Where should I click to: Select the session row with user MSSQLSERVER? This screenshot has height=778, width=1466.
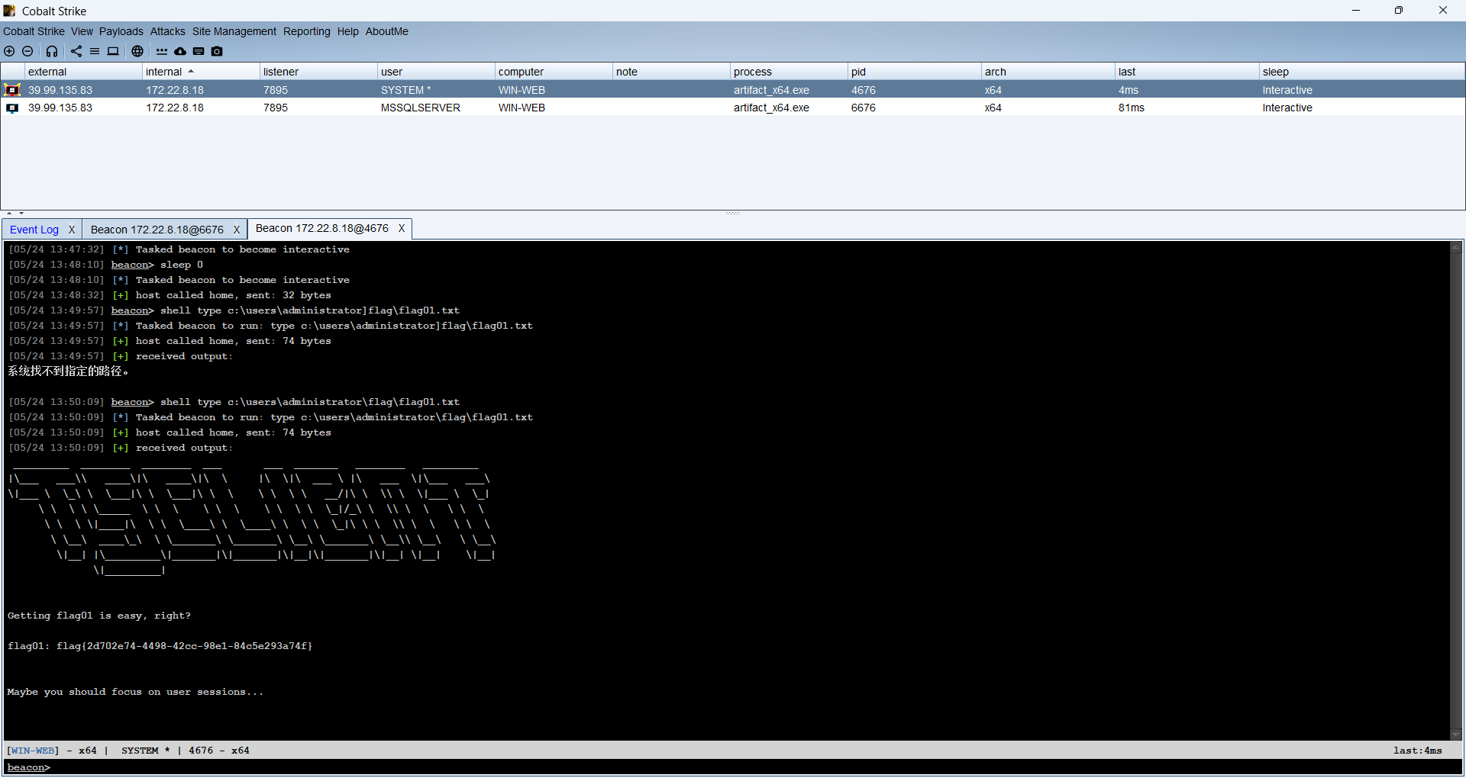pyautogui.click(x=733, y=108)
